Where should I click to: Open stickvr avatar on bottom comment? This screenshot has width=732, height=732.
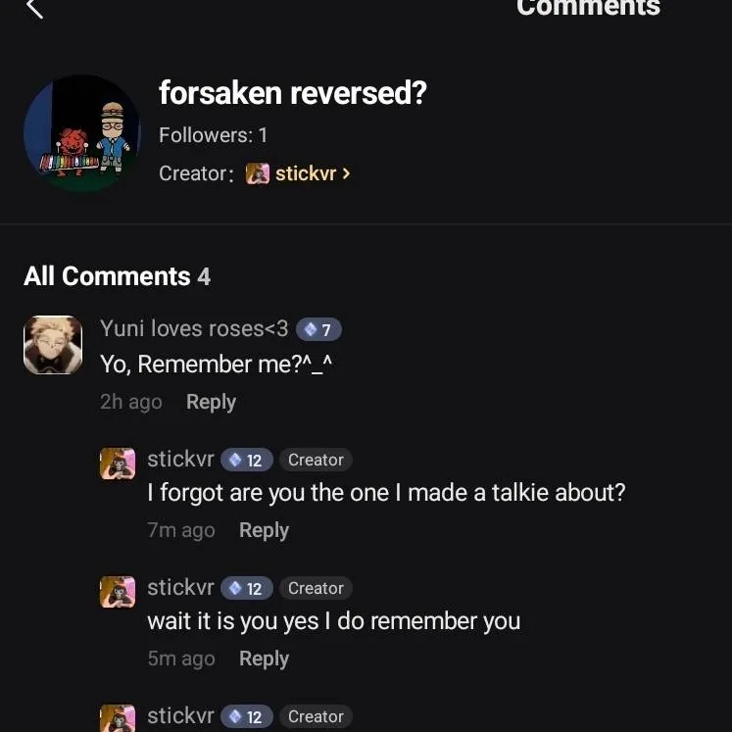(x=118, y=718)
